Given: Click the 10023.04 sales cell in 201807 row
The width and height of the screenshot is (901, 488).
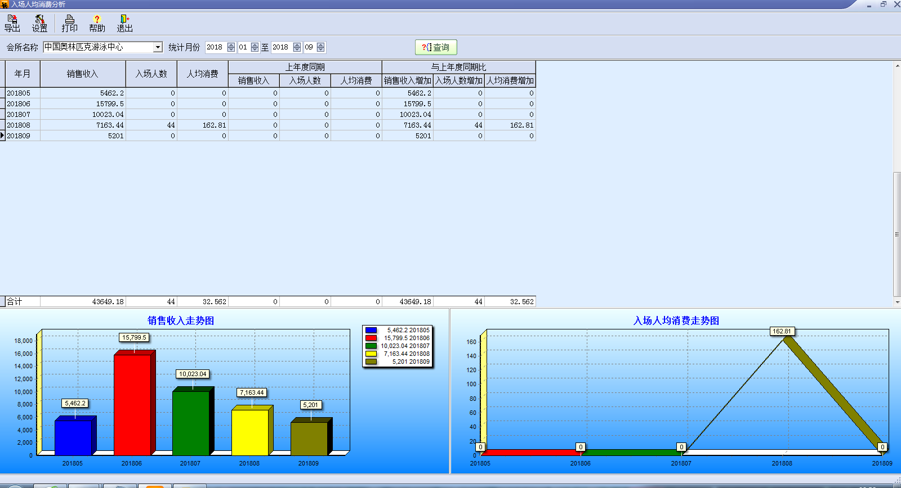Looking at the screenshot, I should point(83,115).
